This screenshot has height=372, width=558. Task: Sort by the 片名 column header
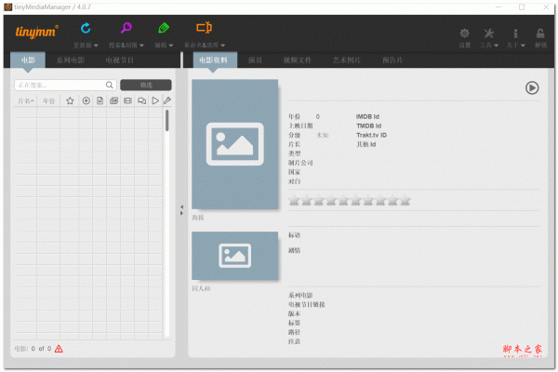(26, 101)
